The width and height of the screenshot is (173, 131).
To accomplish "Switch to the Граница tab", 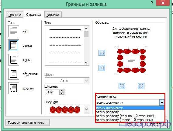I will (15, 15).
